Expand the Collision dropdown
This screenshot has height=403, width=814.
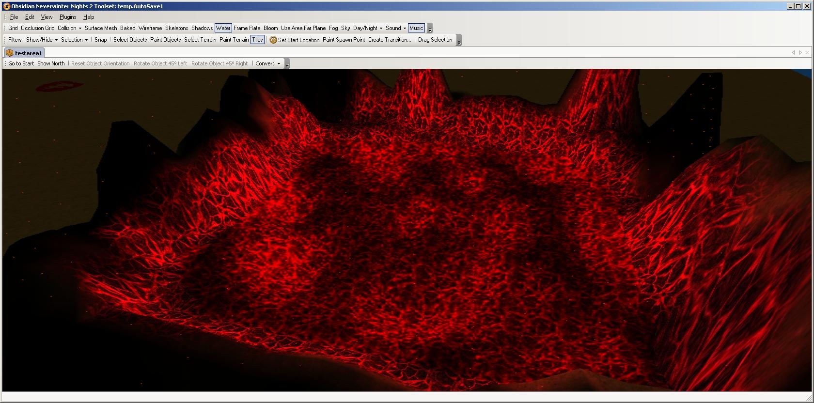click(69, 28)
